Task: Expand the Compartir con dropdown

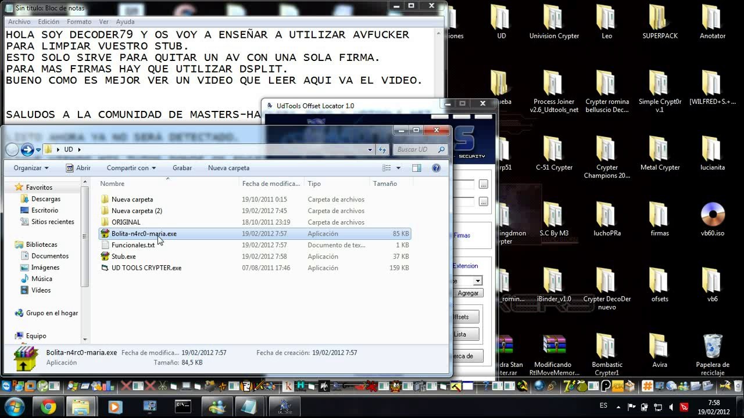Action: pos(131,168)
